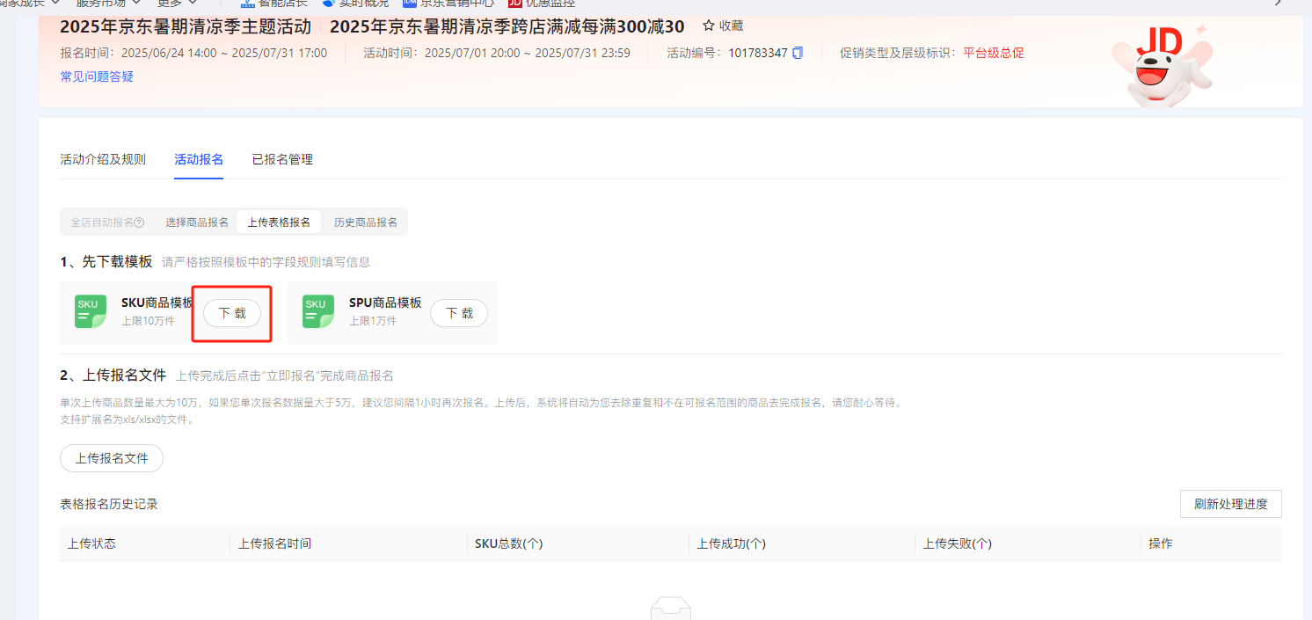This screenshot has height=620, width=1312.
Task: Open the 已报名管理 tab
Action: 282,159
